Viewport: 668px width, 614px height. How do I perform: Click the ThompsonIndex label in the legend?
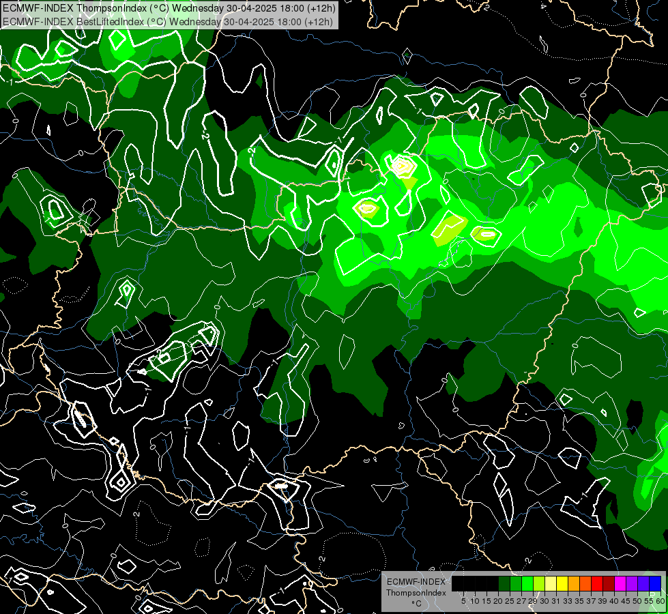(416, 593)
